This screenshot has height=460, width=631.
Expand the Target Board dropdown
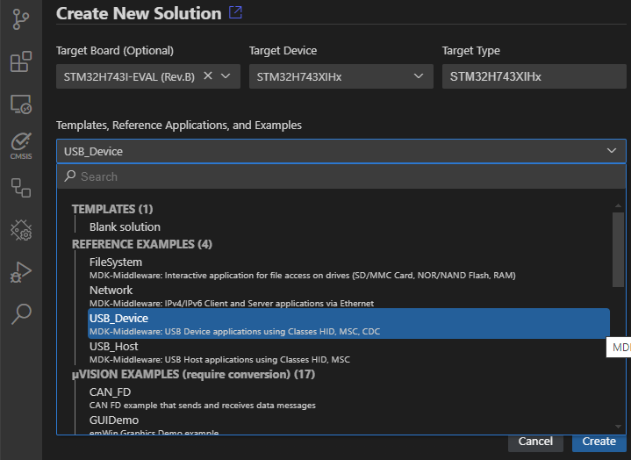coord(226,76)
